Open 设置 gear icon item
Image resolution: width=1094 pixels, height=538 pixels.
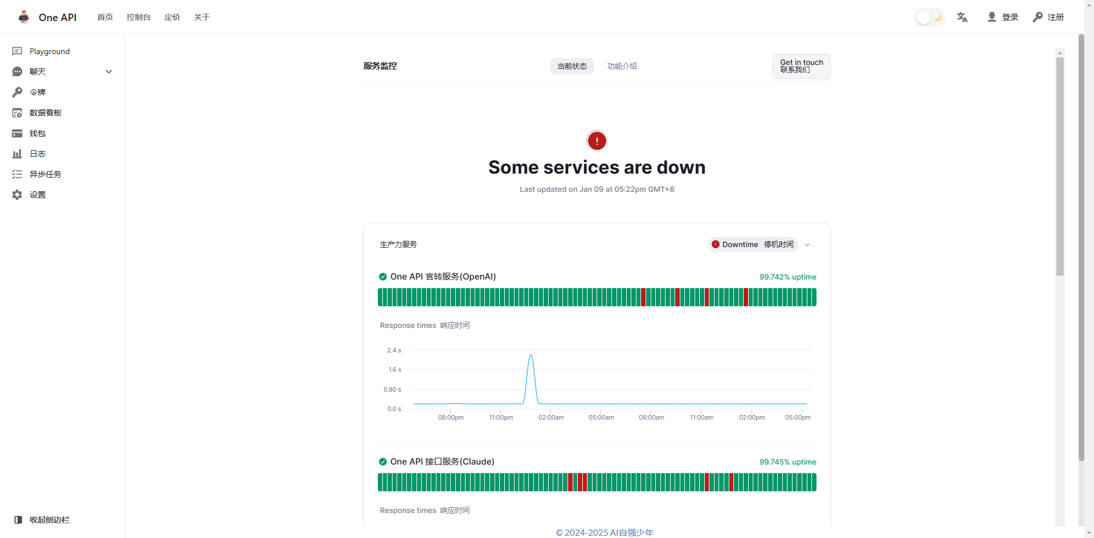pos(17,195)
